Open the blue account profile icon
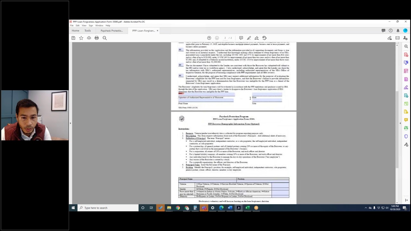Screen dimensions: 411x231 pos(405,30)
